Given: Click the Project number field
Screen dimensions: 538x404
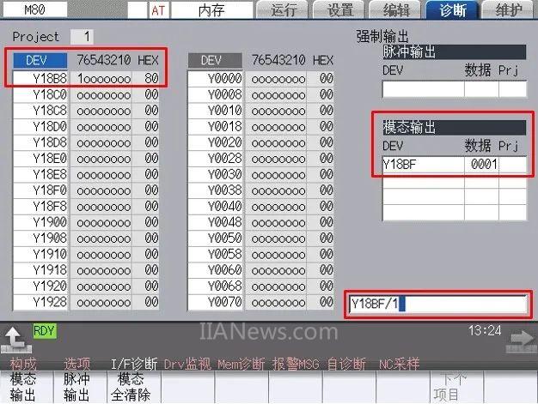Looking at the screenshot, I should tap(82, 37).
